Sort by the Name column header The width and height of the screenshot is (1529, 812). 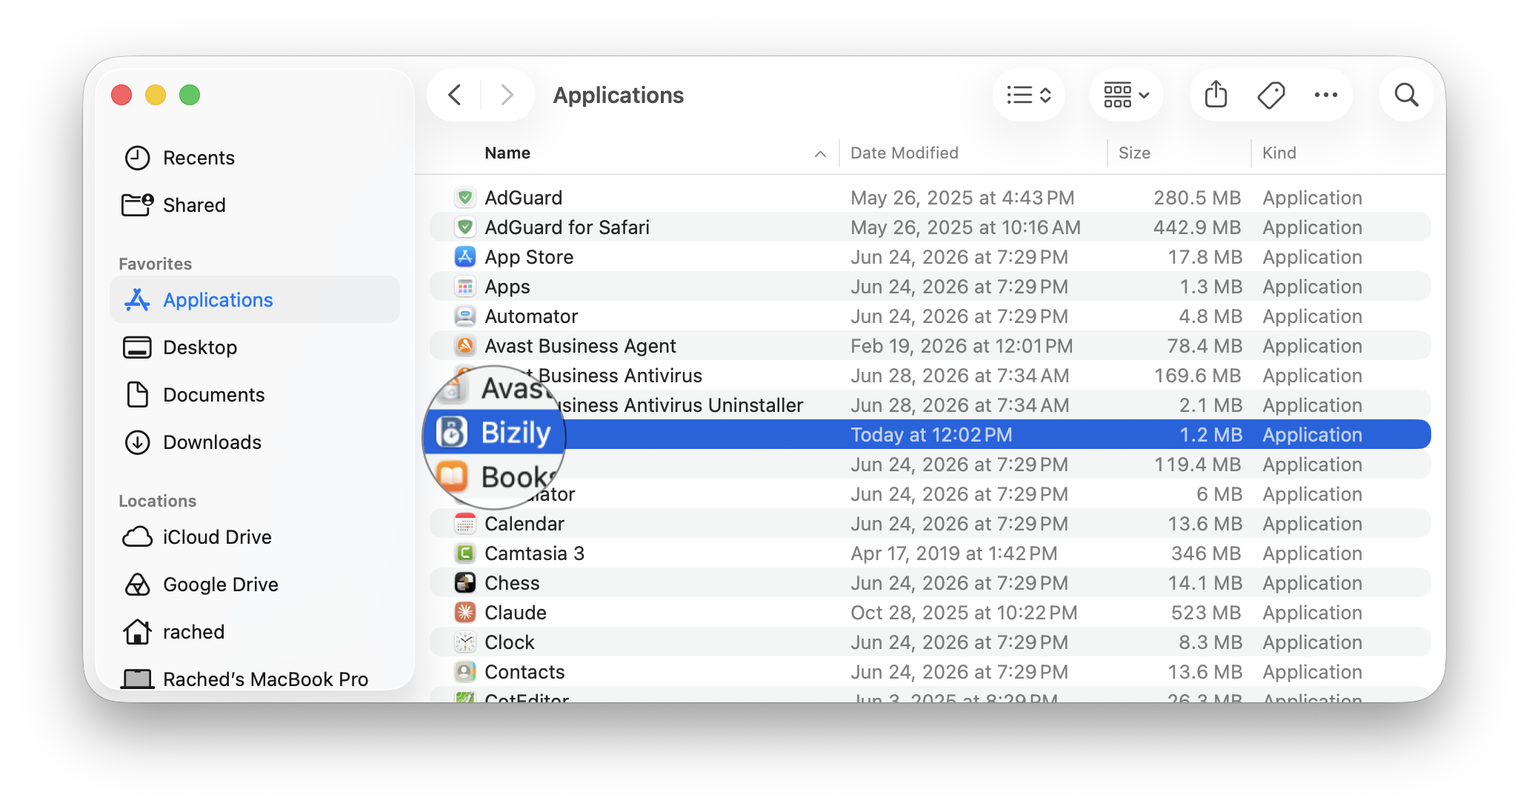(507, 153)
